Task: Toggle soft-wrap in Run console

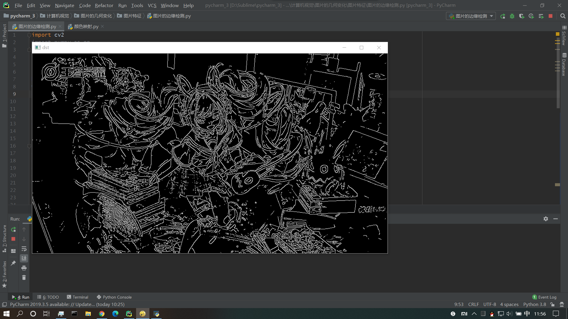Action: click(24, 249)
